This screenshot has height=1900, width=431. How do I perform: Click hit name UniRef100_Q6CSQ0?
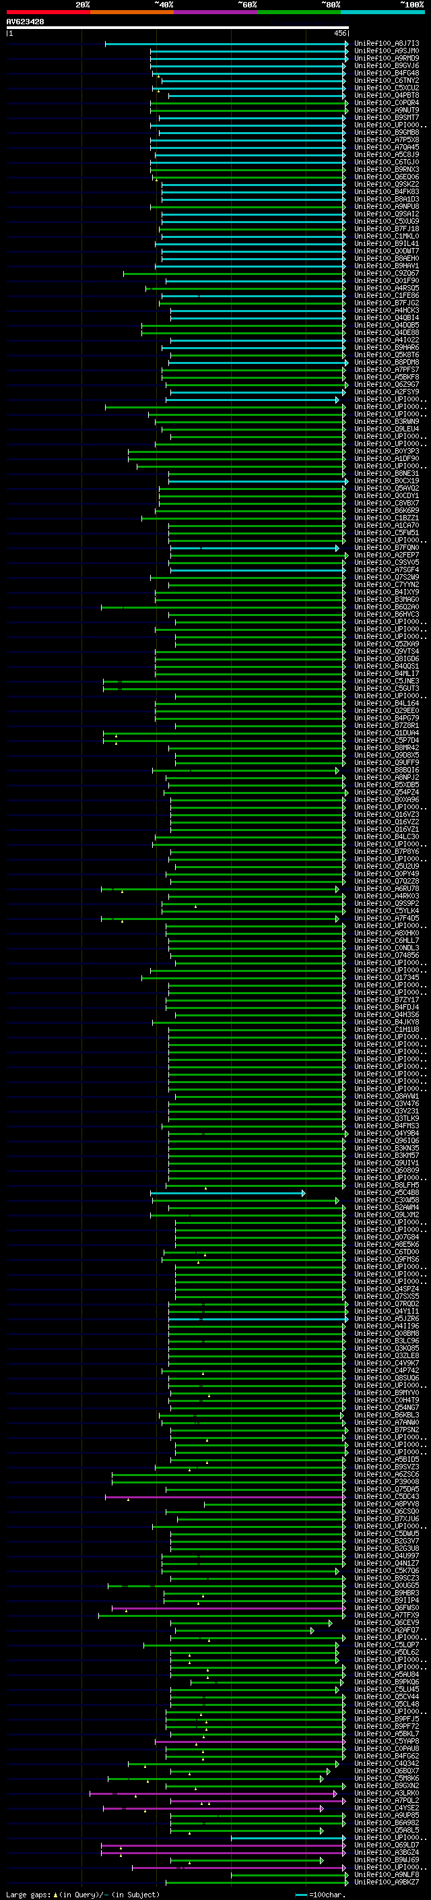pos(387,1511)
